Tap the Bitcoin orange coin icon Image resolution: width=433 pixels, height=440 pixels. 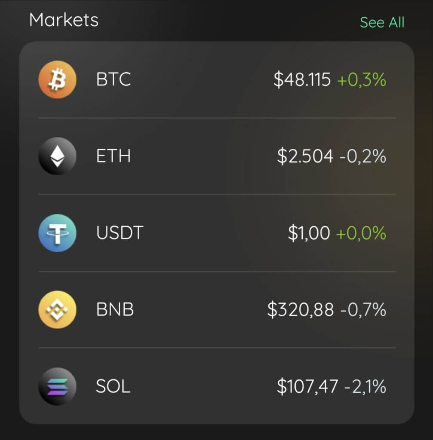(57, 79)
